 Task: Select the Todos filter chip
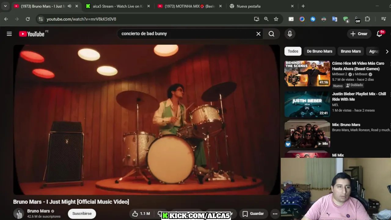point(293,51)
